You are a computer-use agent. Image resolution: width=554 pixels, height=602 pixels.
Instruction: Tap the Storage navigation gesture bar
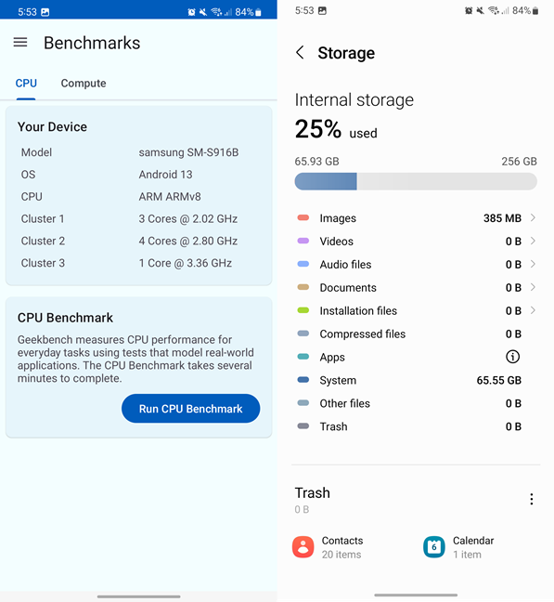[x=416, y=595]
